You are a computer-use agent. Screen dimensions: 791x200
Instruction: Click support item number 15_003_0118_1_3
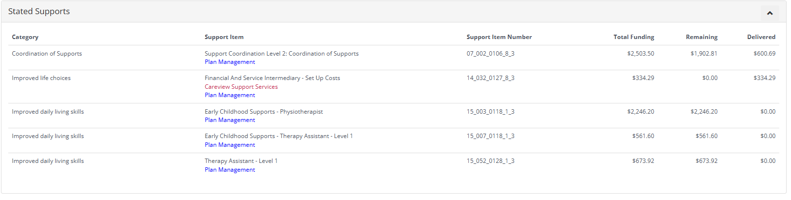coord(490,112)
